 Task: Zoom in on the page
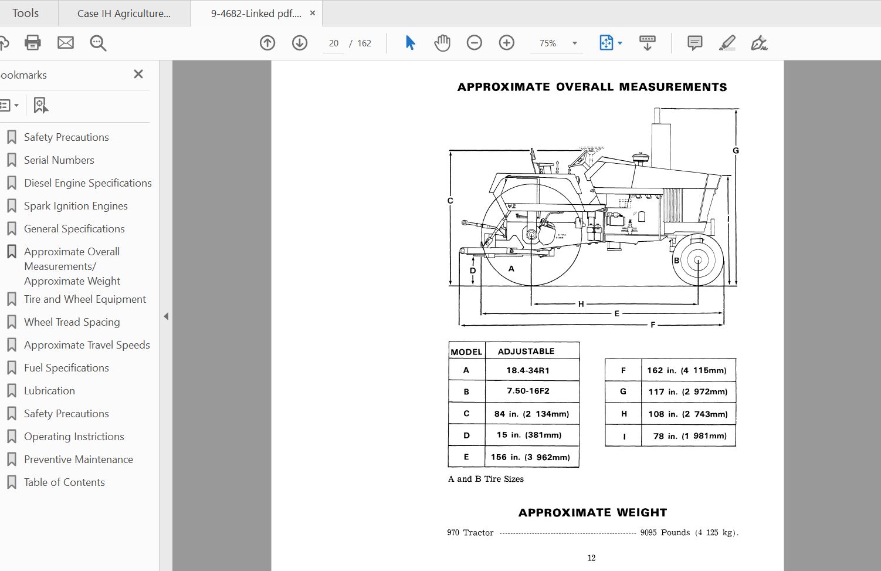pos(506,42)
